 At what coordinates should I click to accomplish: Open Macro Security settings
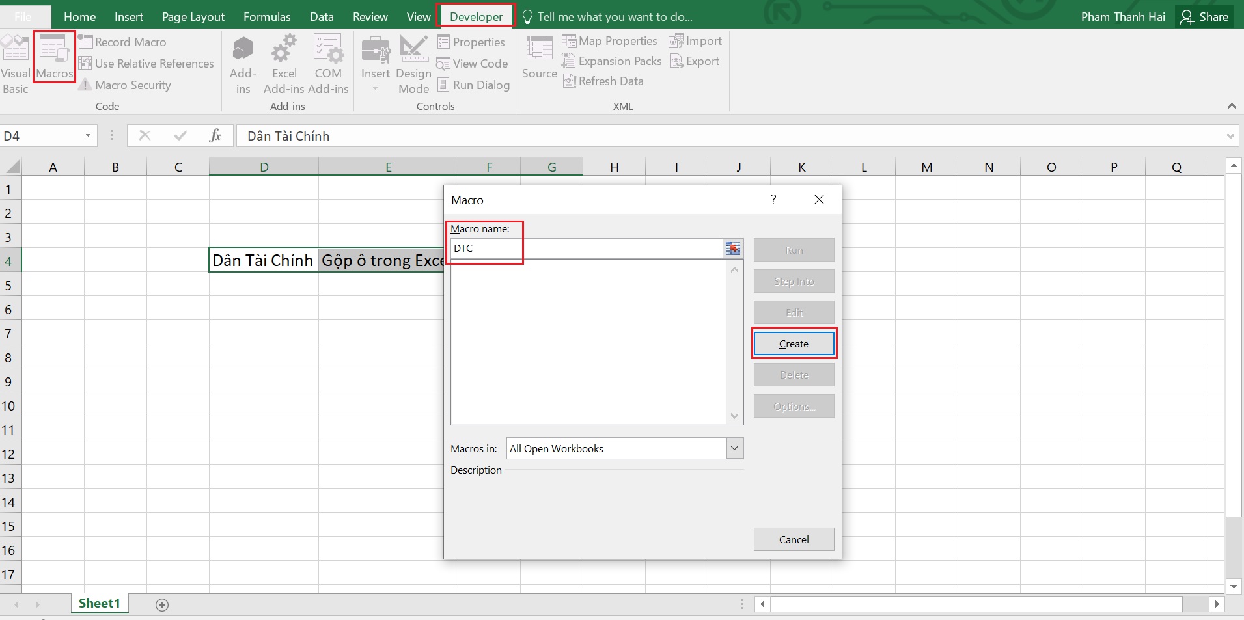point(125,85)
